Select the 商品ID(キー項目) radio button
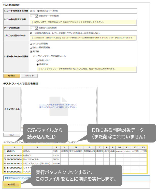 tap(38, 11)
